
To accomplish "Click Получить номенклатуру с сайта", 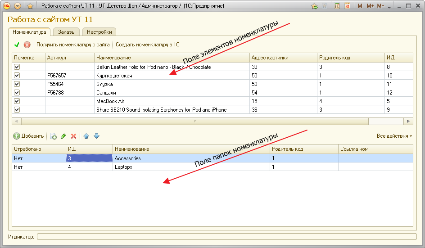I will 73,45.
